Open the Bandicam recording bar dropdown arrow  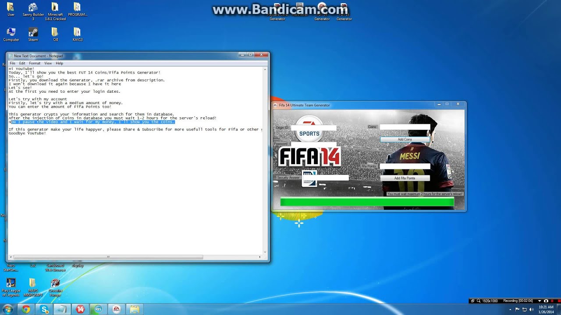[x=540, y=301]
